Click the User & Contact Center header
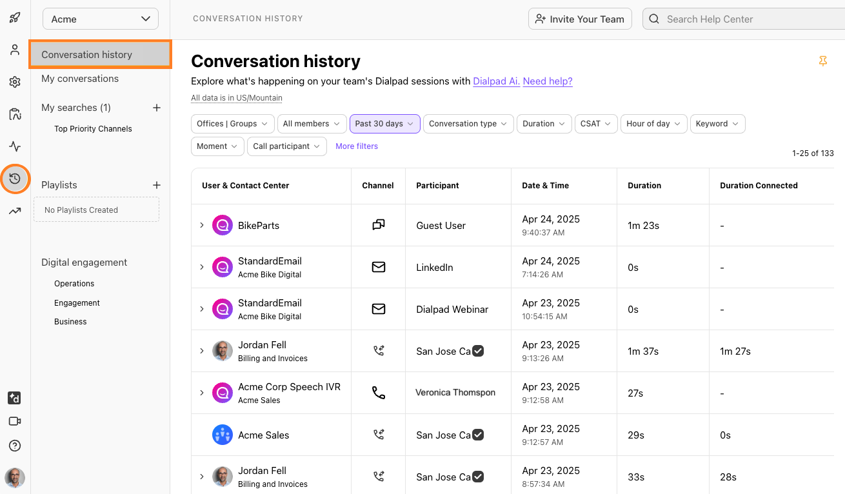 click(x=245, y=185)
